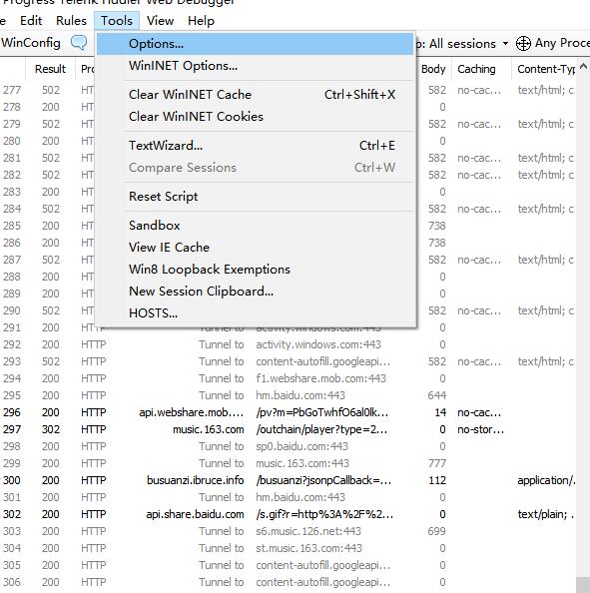Choose Reset Script menu item

pyautogui.click(x=256, y=197)
